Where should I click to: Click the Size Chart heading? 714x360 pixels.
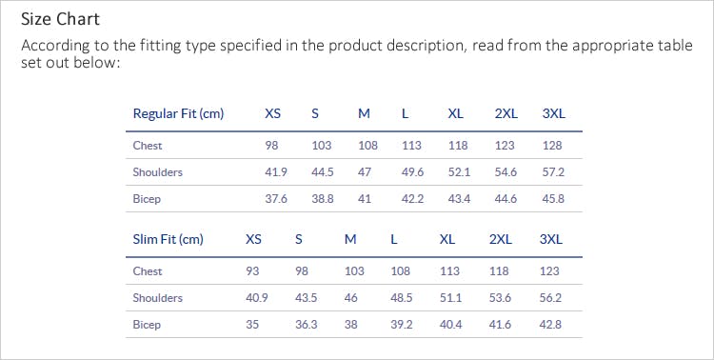pyautogui.click(x=60, y=19)
